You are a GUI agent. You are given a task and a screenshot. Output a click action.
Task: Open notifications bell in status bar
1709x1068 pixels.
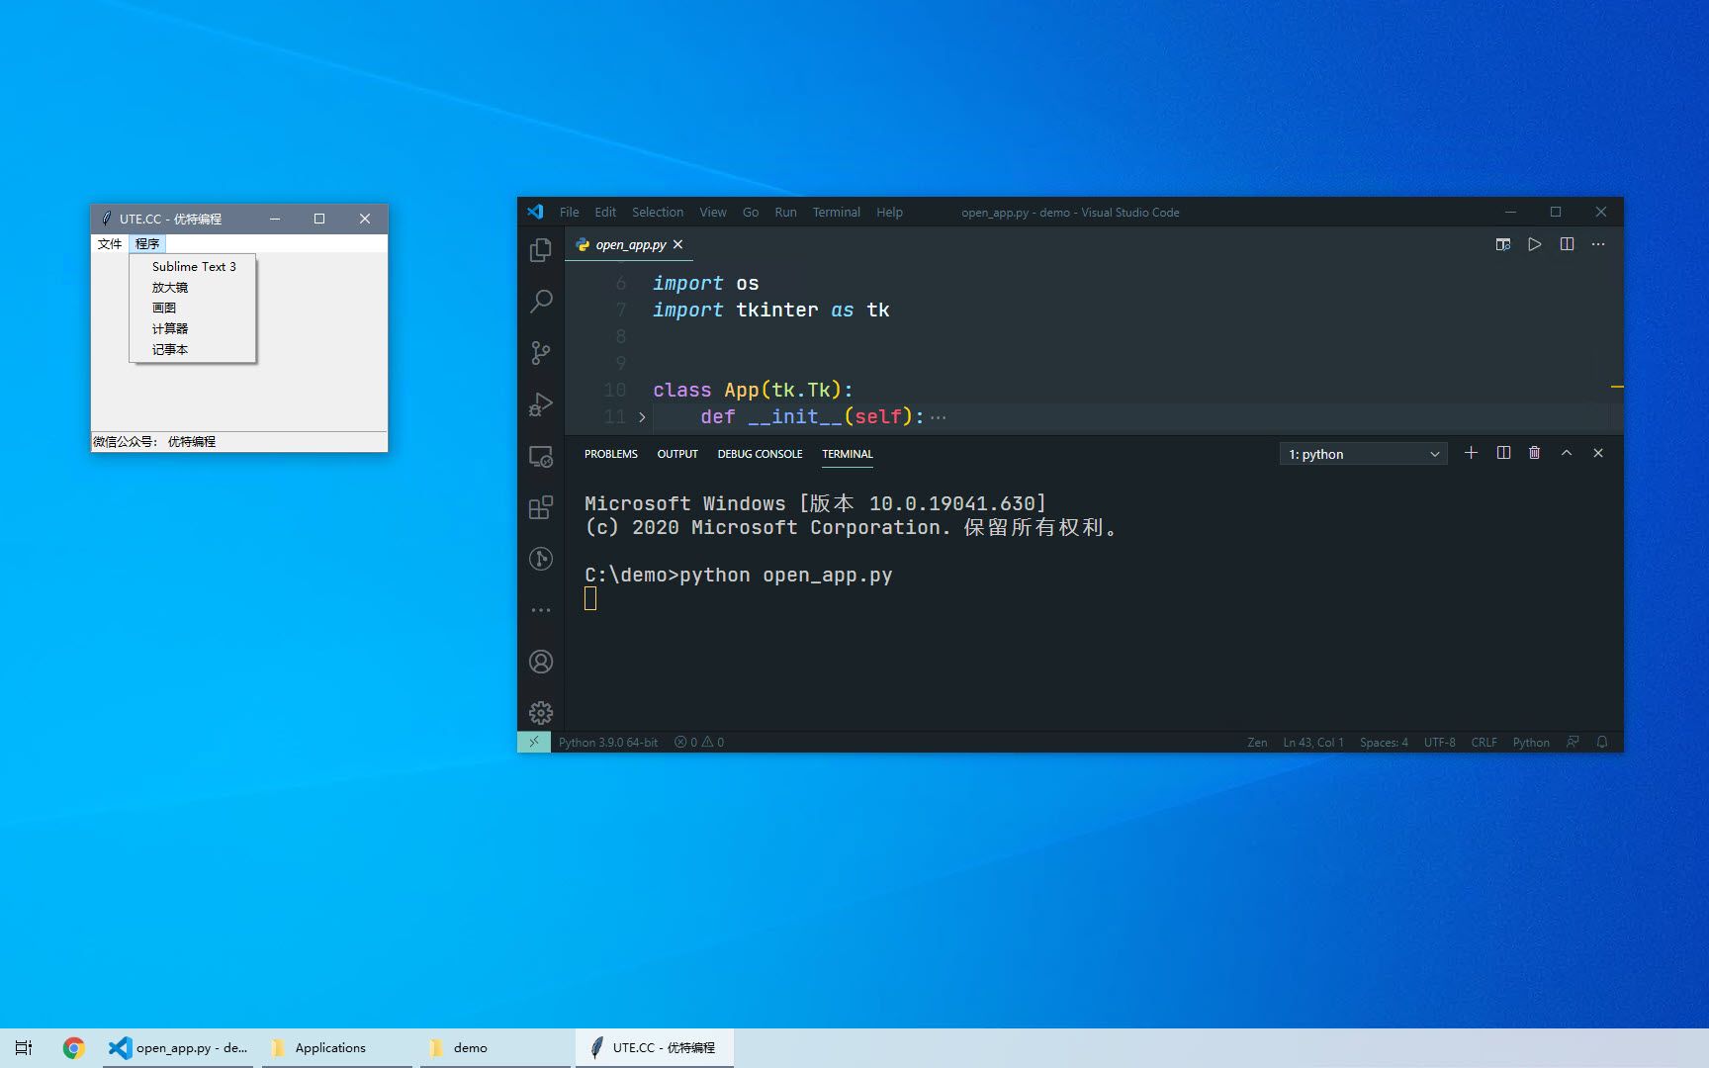click(1602, 742)
